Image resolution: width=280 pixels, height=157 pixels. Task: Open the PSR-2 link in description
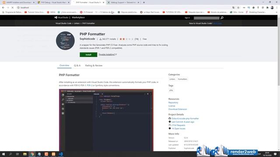coord(89,85)
